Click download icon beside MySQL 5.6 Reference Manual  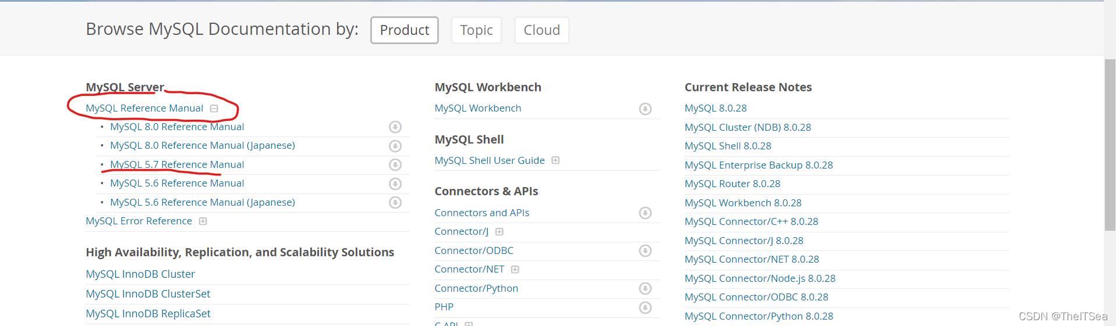pyautogui.click(x=395, y=184)
